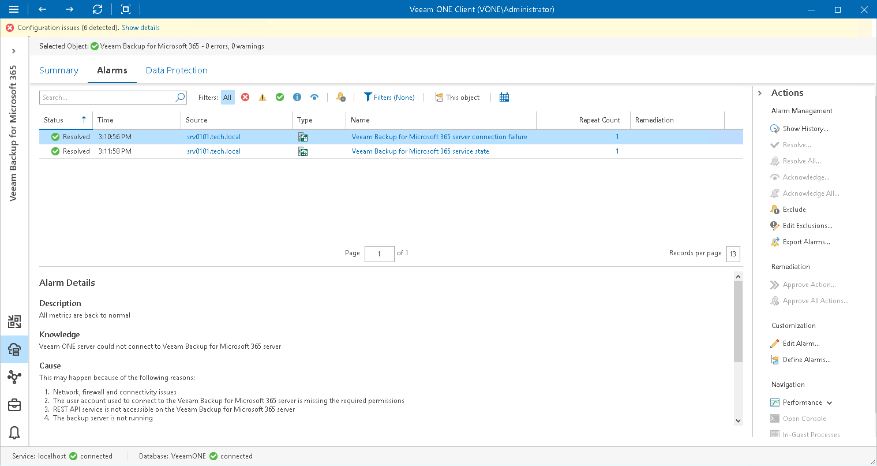Open the Veeam Backup for Microsoft 365 cloud view
This screenshot has height=466, width=877.
[x=14, y=349]
